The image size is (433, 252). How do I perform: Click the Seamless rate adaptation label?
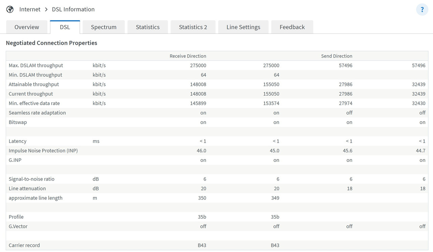37,113
